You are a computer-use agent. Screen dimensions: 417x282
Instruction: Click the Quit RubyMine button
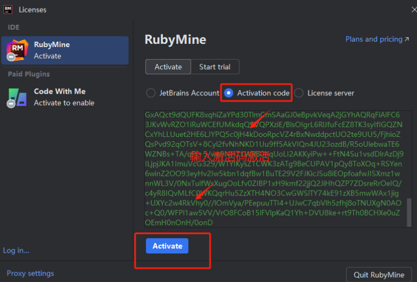pyautogui.click(x=379, y=274)
